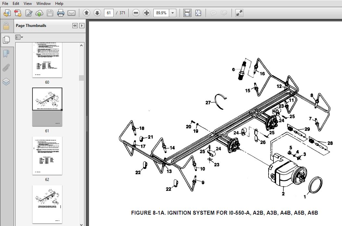Open the zoom percentage dropdown arrow

pos(172,13)
